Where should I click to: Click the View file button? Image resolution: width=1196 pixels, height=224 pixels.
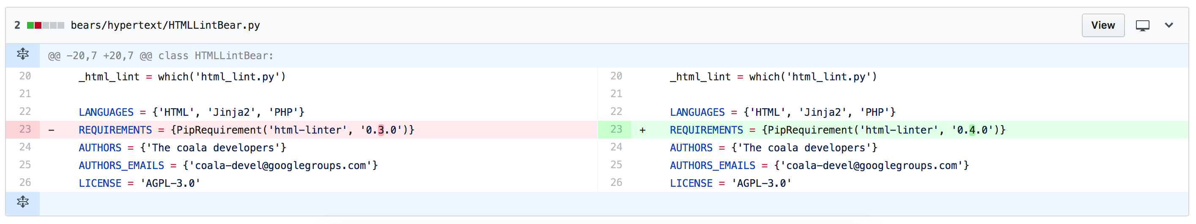click(x=1103, y=25)
